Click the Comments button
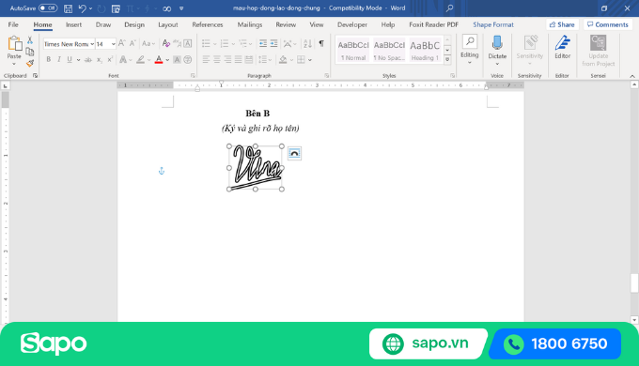 [608, 24]
